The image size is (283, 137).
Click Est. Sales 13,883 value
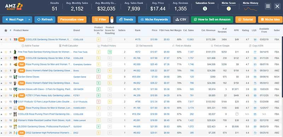190,40
